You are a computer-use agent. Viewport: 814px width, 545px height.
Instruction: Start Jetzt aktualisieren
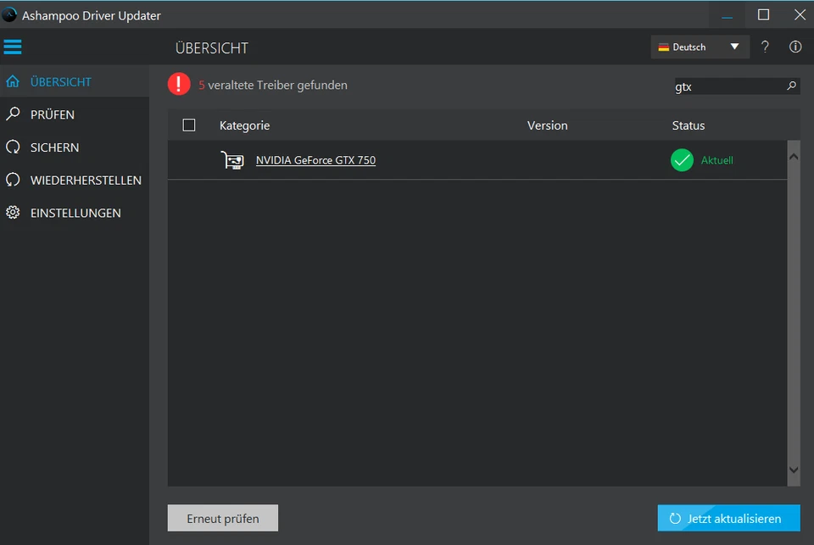pos(728,518)
